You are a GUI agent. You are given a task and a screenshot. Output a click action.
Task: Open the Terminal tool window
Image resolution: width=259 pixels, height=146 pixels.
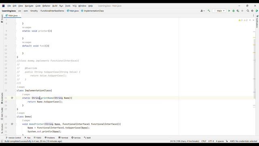point(63,137)
